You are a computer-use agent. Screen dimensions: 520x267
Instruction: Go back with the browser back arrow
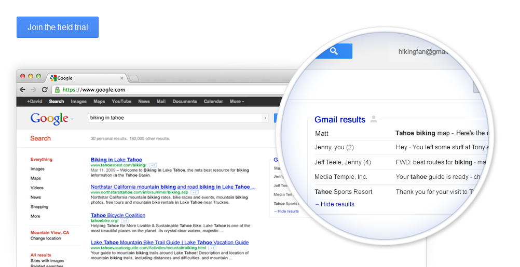[x=22, y=90]
